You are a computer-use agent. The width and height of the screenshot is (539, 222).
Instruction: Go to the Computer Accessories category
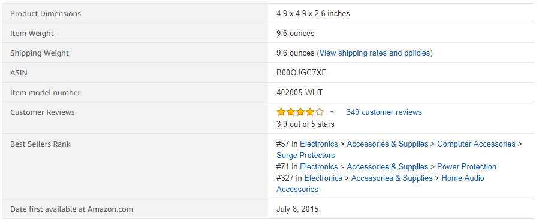pyautogui.click(x=476, y=144)
